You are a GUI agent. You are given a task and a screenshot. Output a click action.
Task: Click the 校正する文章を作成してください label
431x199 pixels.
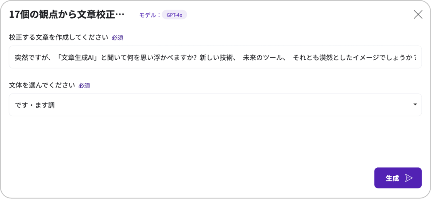tap(59, 37)
